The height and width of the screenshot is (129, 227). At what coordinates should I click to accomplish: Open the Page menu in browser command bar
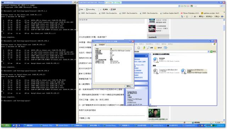(201, 17)
